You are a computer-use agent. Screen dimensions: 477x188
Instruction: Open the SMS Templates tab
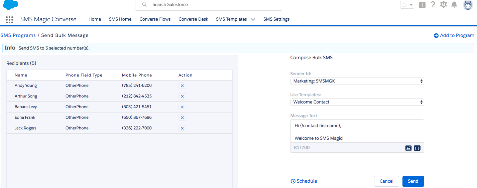[x=231, y=19]
